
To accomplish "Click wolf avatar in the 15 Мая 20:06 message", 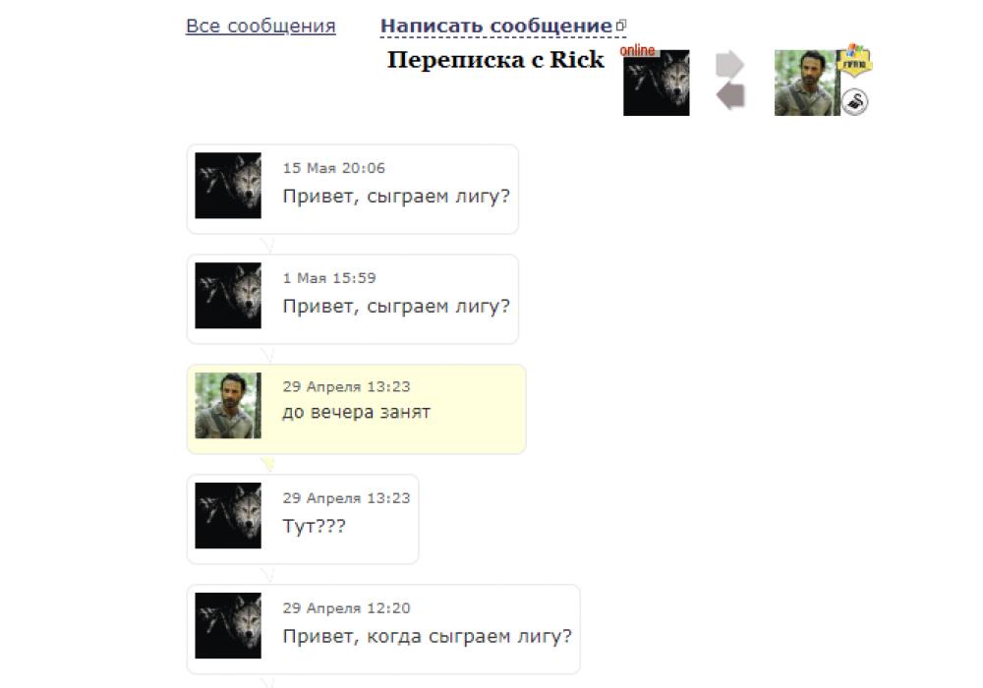I will [228, 186].
